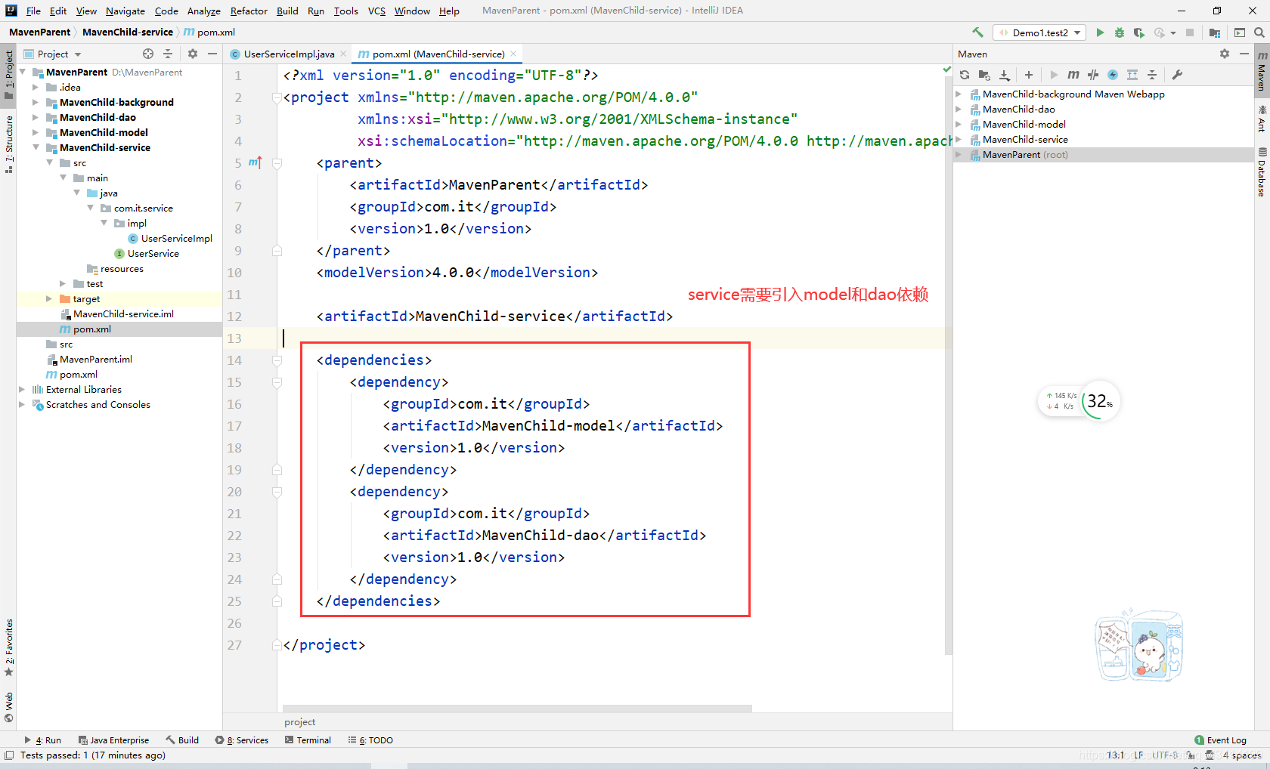The height and width of the screenshot is (769, 1270).
Task: Download sources and documentation in the Maven panel
Action: [1005, 75]
